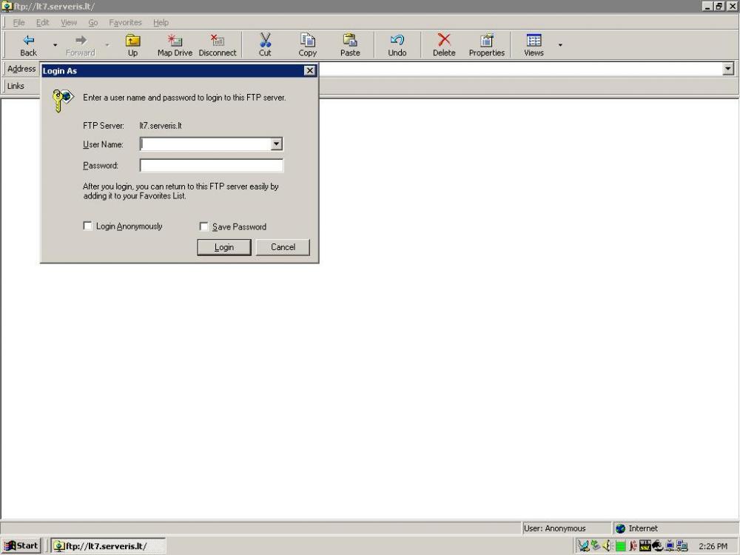Click the Up folder toolbar icon

pos(132,41)
